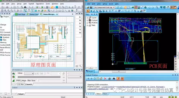Select the Arc drawing tool
The height and width of the screenshot is (98, 179).
(x=57, y=11)
